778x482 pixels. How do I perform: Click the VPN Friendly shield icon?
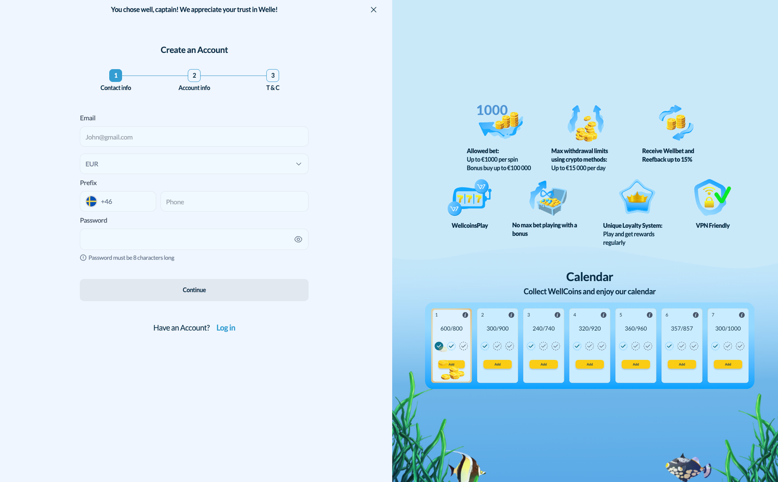(x=712, y=197)
